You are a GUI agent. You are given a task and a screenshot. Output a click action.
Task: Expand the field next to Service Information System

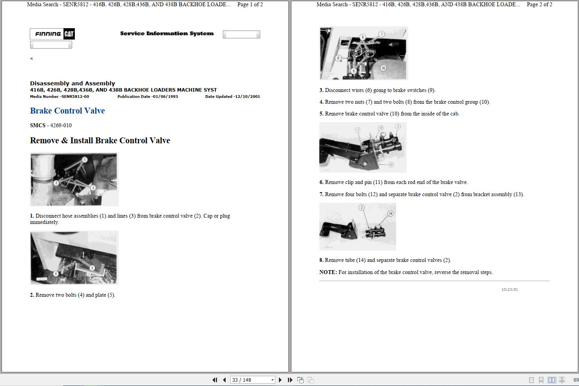tap(241, 34)
